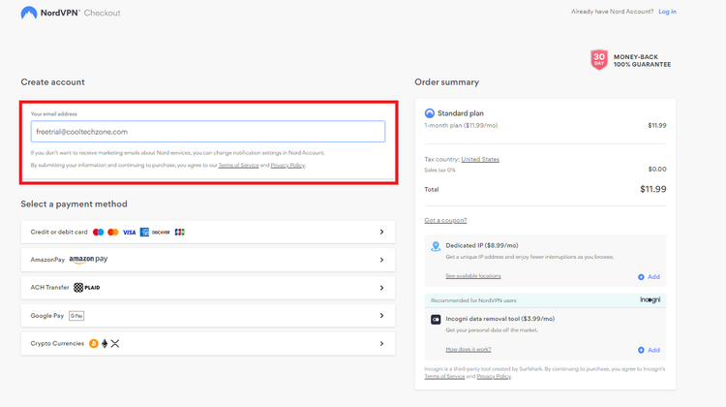Click the incogni brand logo
The width and height of the screenshot is (726, 407).
pyautogui.click(x=650, y=299)
